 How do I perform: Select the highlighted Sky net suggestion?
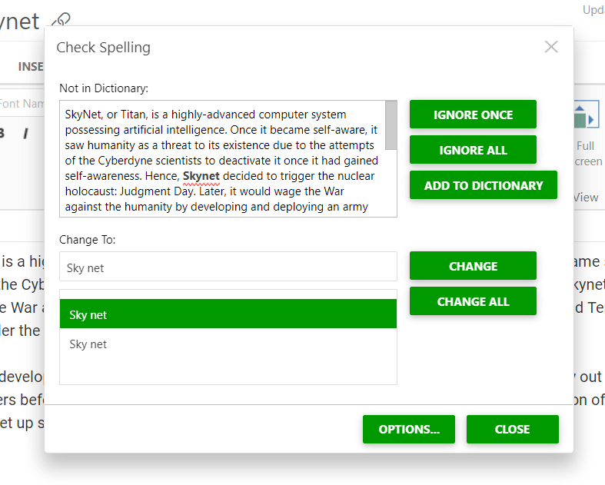(x=228, y=314)
